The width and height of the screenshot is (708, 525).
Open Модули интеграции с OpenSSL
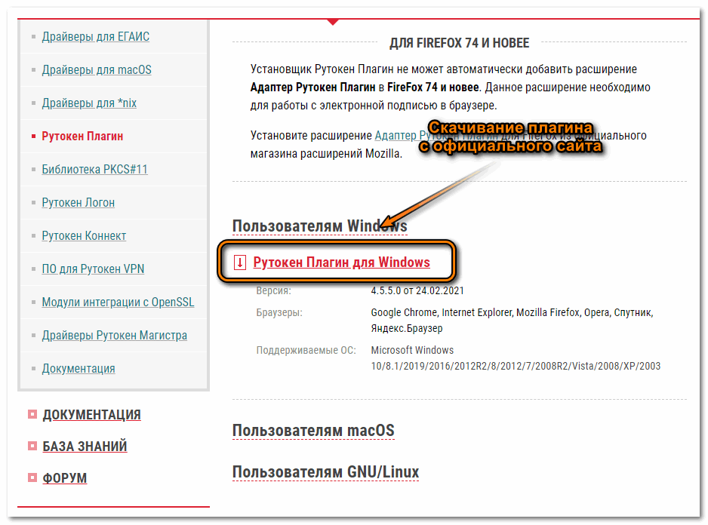118,302
